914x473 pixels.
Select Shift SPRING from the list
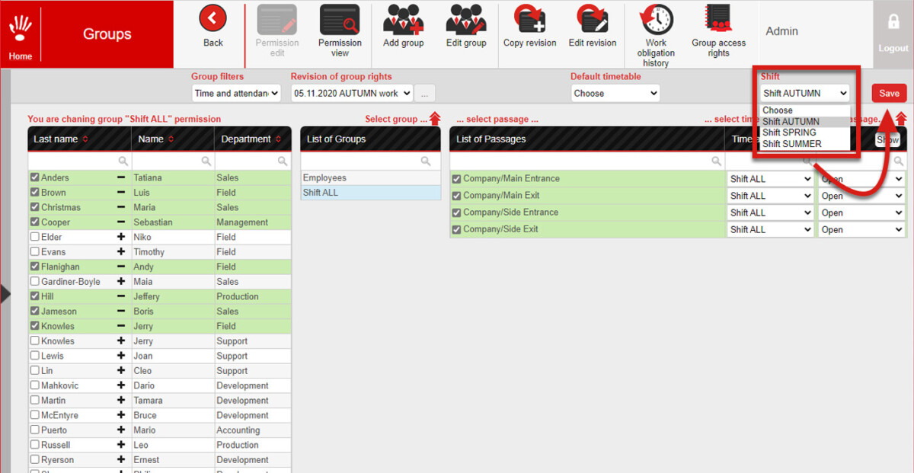(x=789, y=133)
